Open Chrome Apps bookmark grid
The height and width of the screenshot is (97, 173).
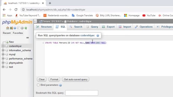coord(7,16)
